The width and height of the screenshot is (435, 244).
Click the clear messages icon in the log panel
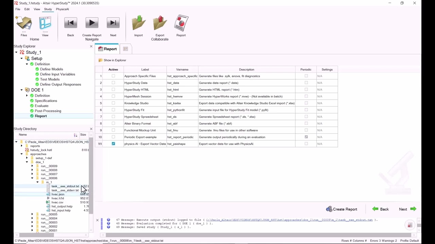[x=410, y=225]
